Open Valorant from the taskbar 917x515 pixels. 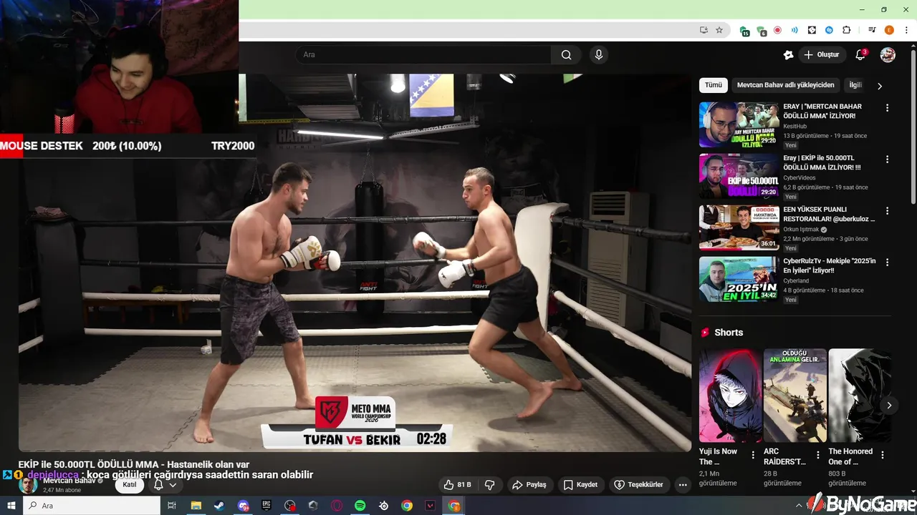point(431,506)
